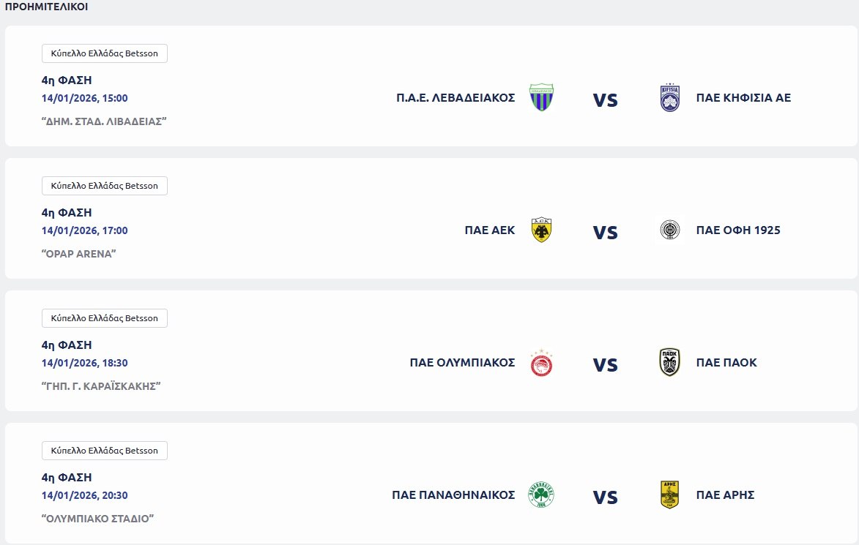Click the AEK yellow eagle crest
This screenshot has height=545, width=859.
541,230
